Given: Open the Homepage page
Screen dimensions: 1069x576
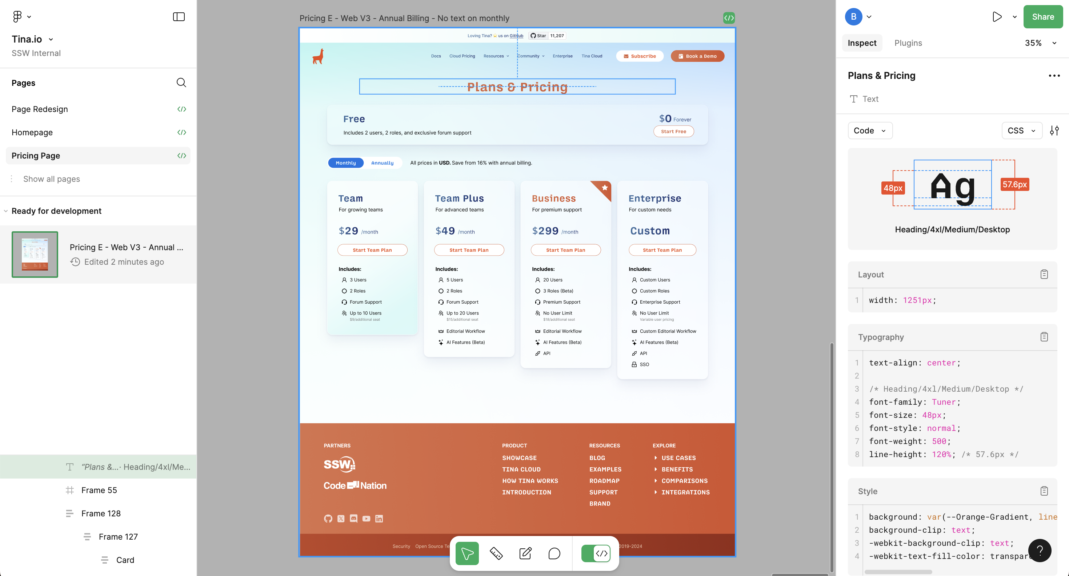Looking at the screenshot, I should click(32, 132).
